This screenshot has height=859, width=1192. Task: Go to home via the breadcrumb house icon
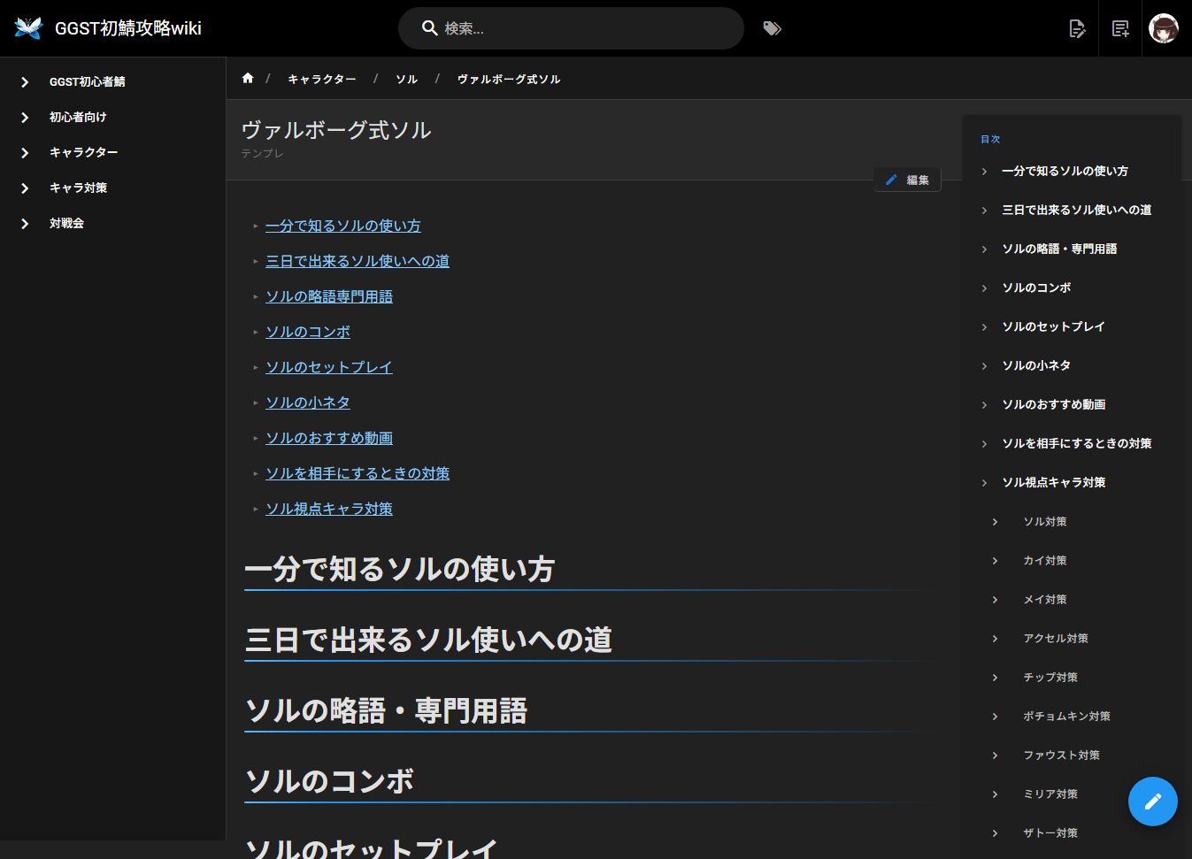pos(248,78)
